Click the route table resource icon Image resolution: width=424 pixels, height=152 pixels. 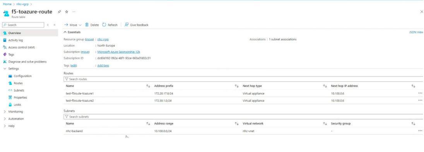(x=6, y=13)
